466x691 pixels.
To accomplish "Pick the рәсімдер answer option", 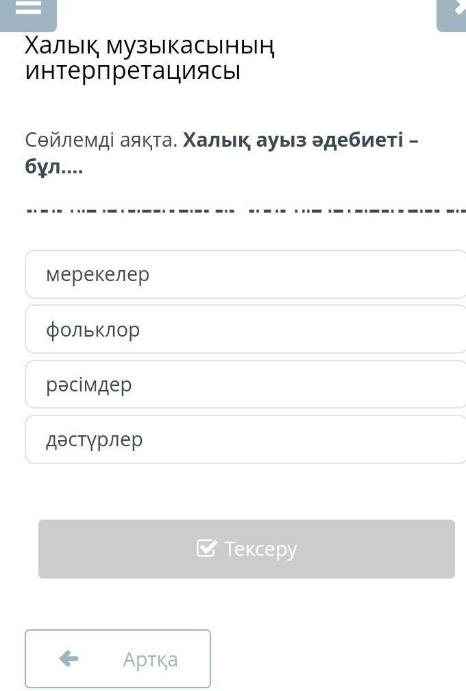I will point(245,385).
